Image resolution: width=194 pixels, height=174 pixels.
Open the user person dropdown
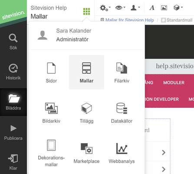tap(135, 8)
